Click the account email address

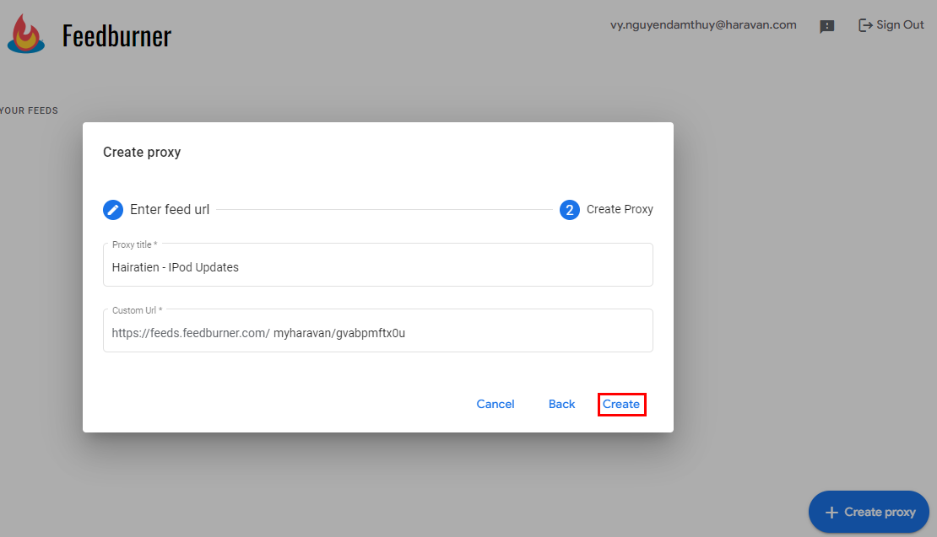pos(703,25)
